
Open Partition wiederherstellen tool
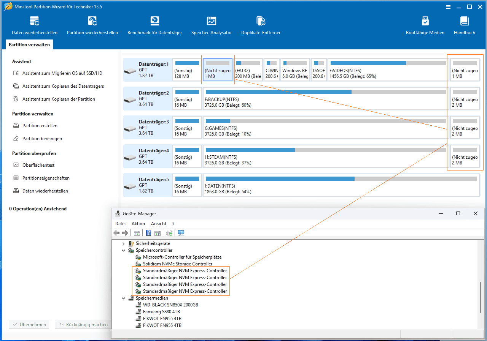[x=92, y=25]
